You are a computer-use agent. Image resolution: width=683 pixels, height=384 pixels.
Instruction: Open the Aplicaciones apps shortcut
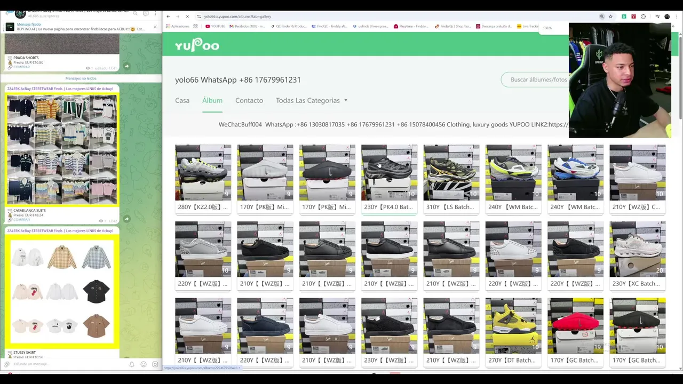(177, 26)
